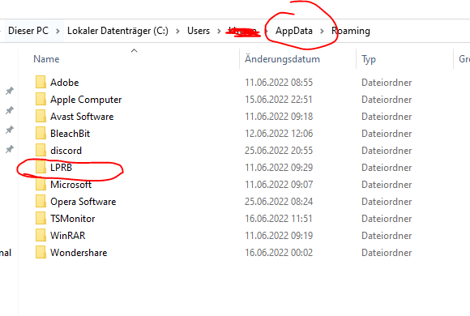Expand breadcrumb chevron after Users
Screen dimensions: 470x316
[x=219, y=31]
